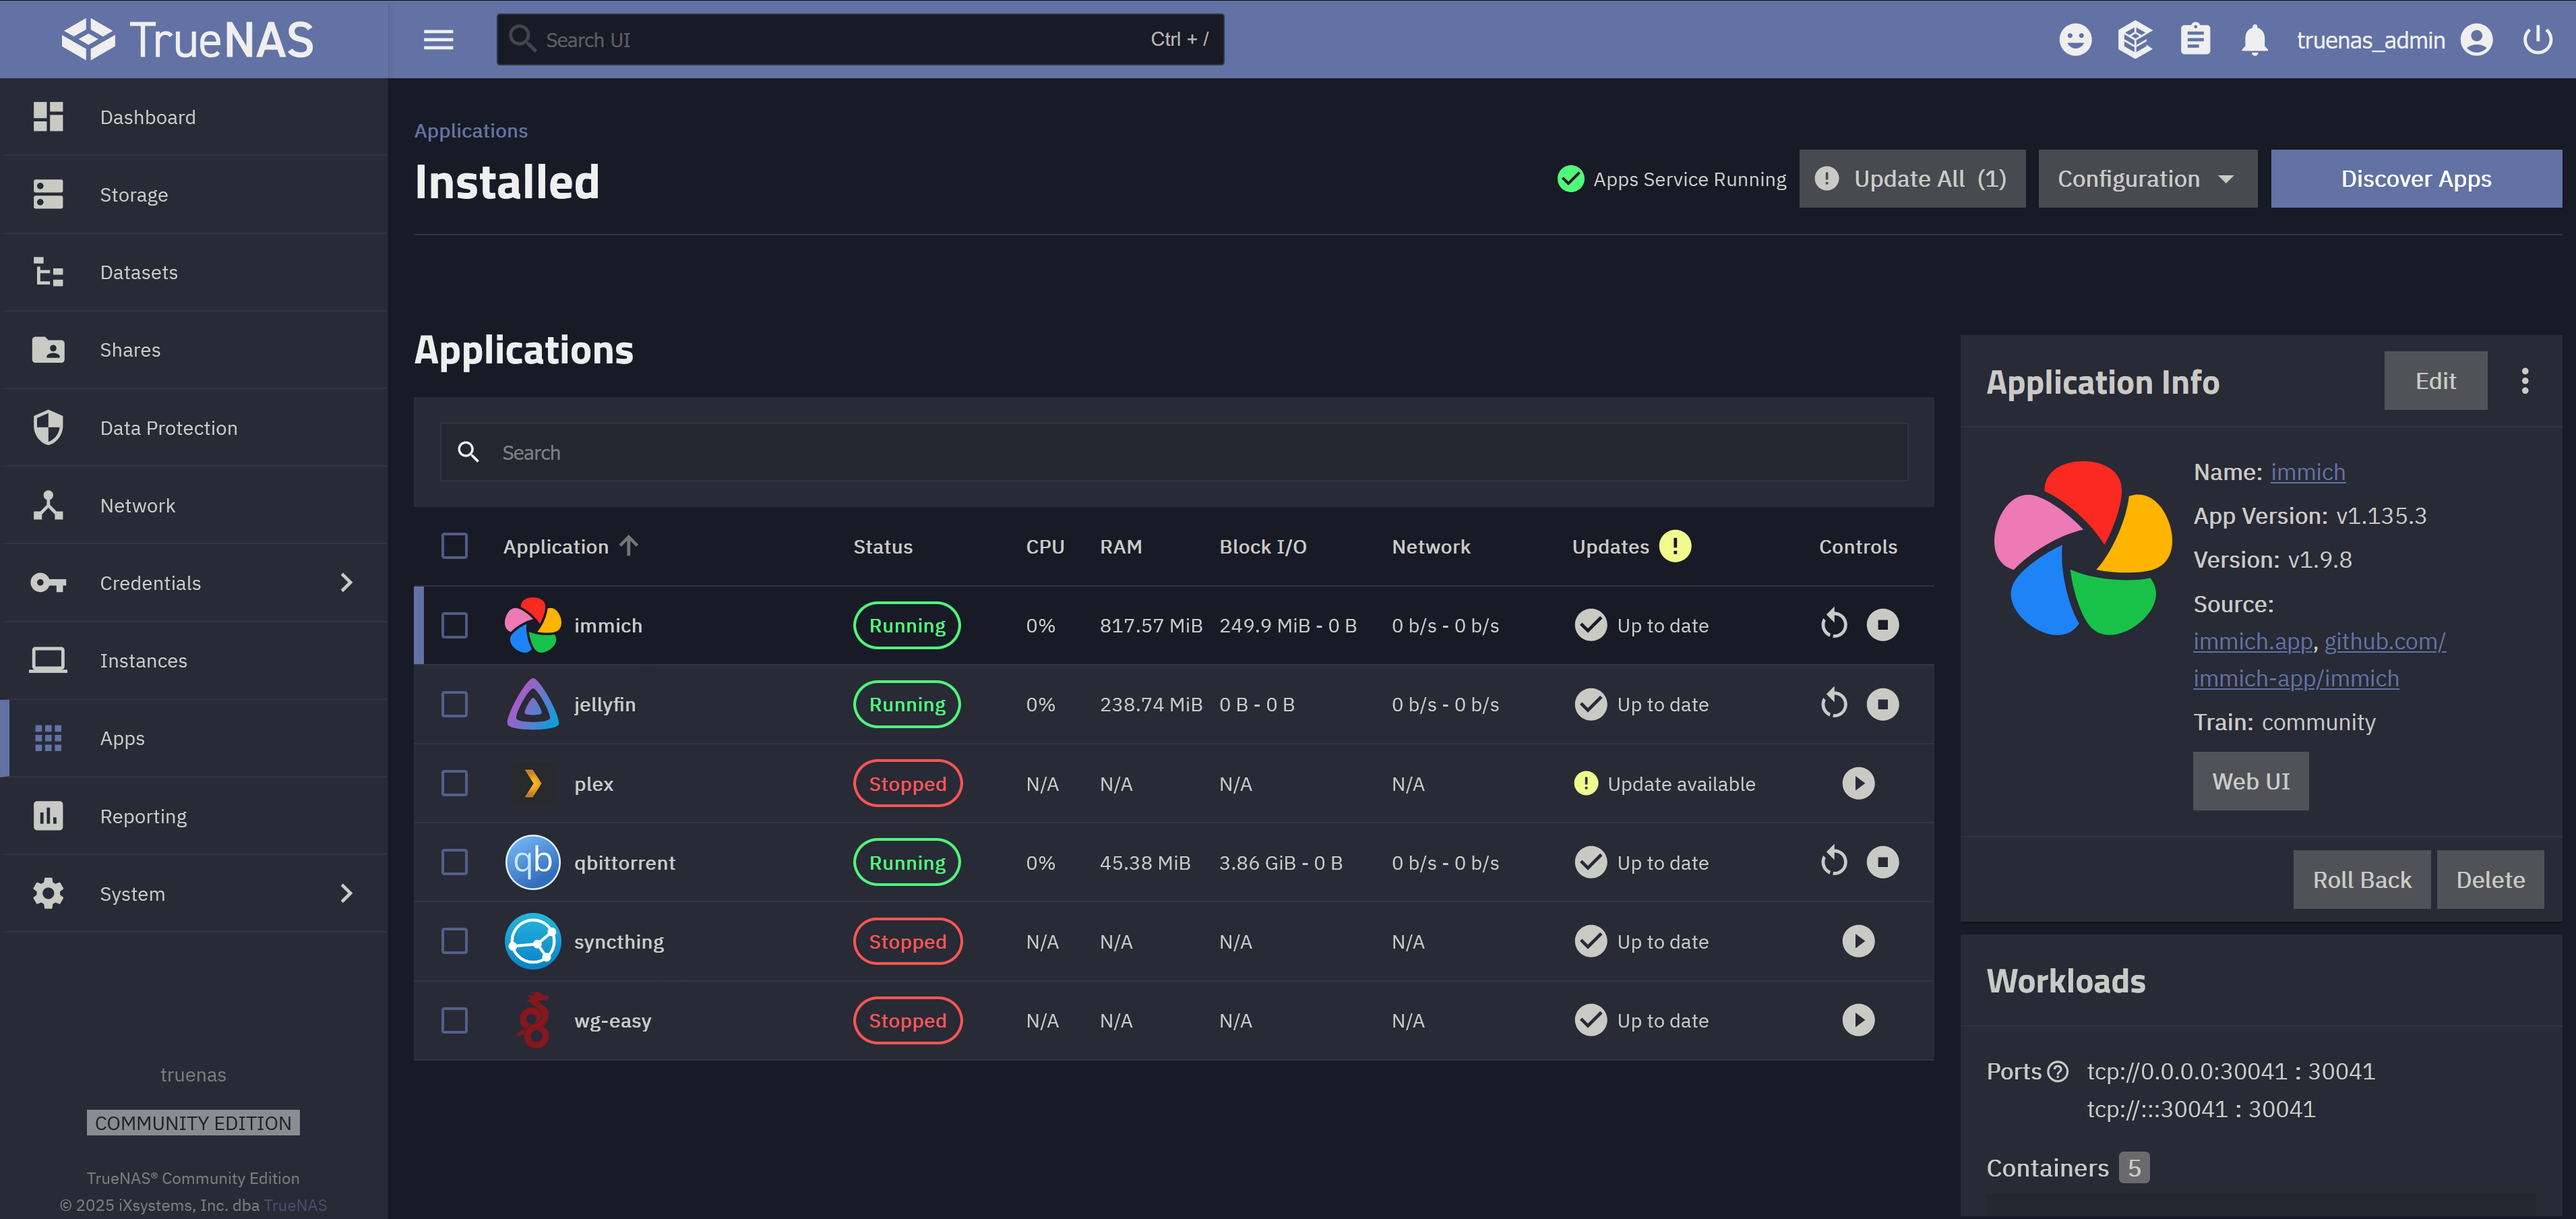Go to Datasets in sidebar

click(x=139, y=272)
